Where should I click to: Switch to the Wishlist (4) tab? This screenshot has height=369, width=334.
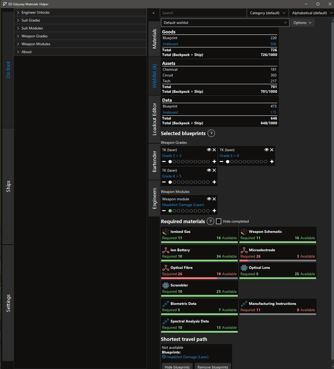pyautogui.click(x=154, y=76)
